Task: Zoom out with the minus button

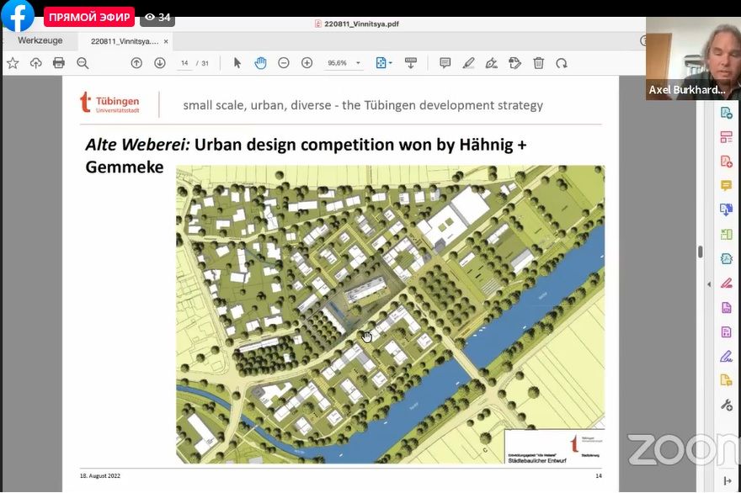Action: 284,63
